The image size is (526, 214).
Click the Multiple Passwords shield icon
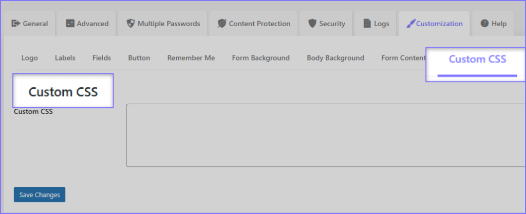coord(130,24)
